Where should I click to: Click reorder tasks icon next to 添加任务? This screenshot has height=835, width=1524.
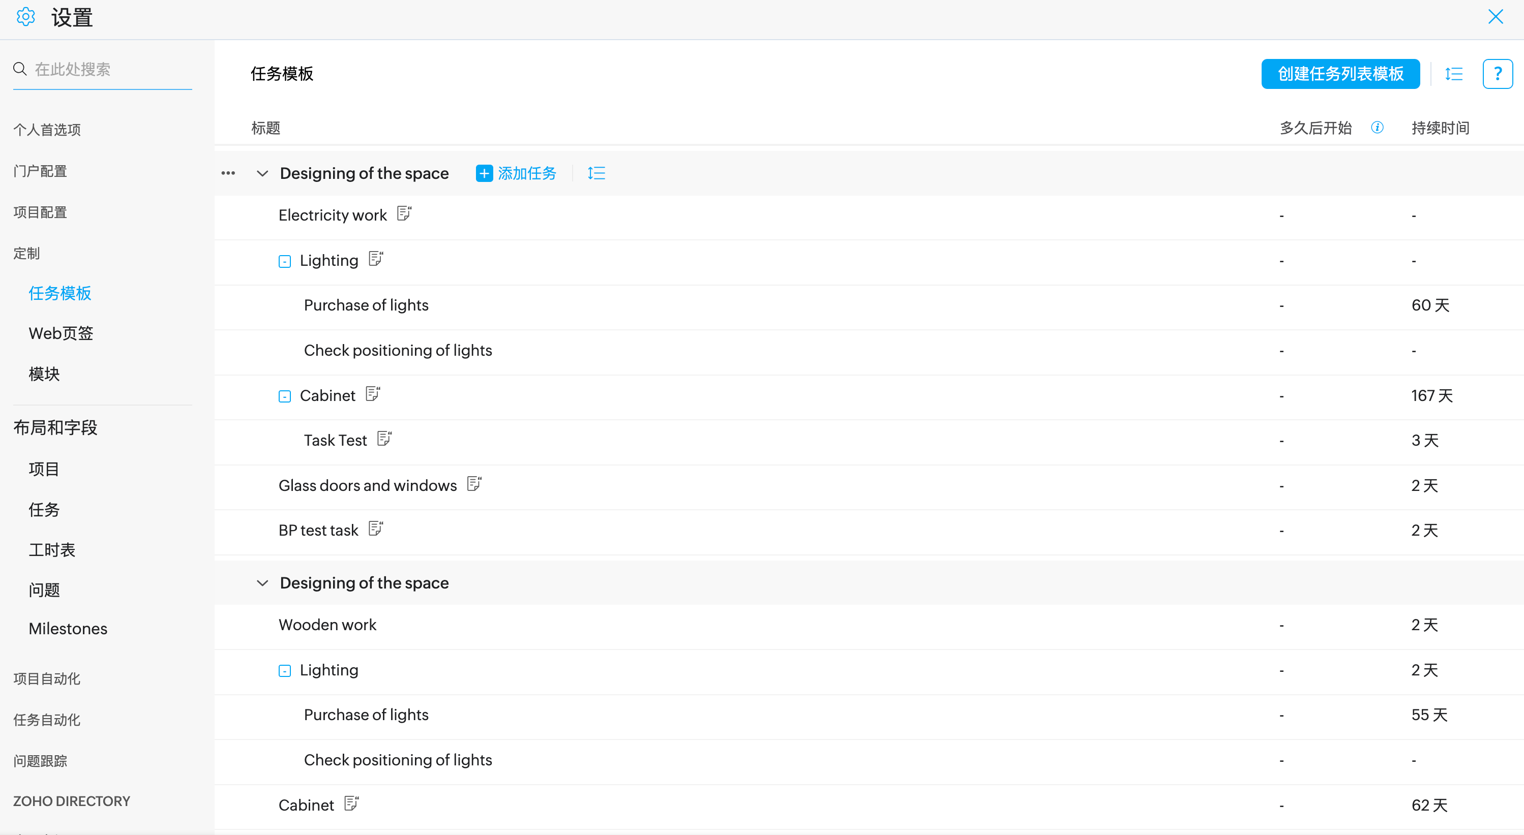coord(596,173)
